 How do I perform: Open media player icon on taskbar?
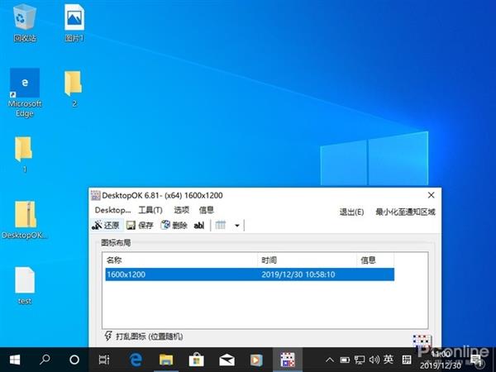pos(256,360)
